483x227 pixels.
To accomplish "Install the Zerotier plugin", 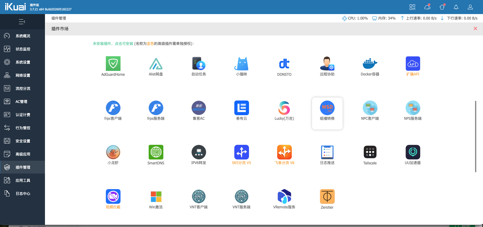I will click(x=327, y=196).
